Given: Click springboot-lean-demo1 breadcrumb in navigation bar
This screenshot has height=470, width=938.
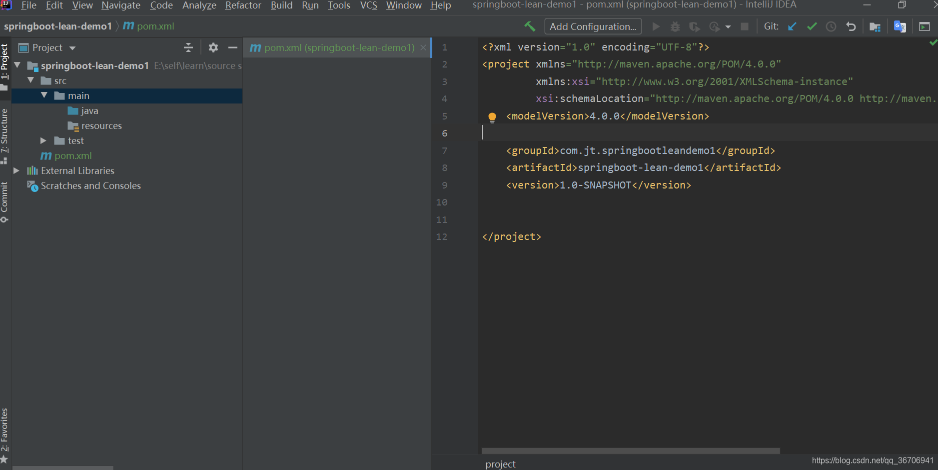Looking at the screenshot, I should click(57, 26).
